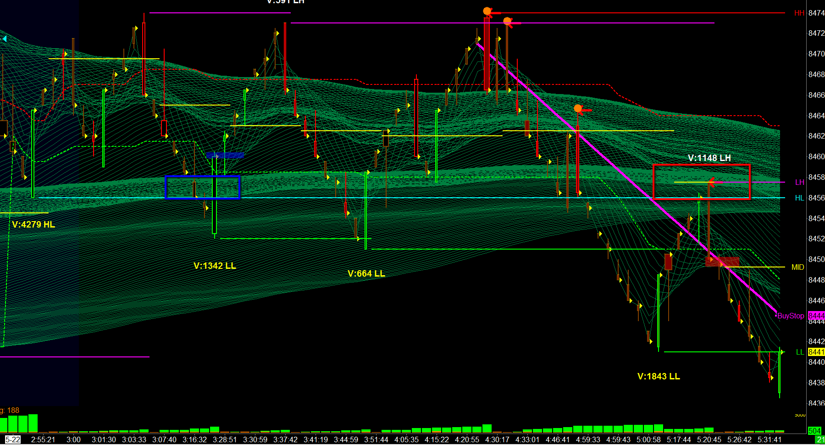Click the 8460 price on the axis
Image resolution: width=825 pixels, height=445 pixels.
816,156
